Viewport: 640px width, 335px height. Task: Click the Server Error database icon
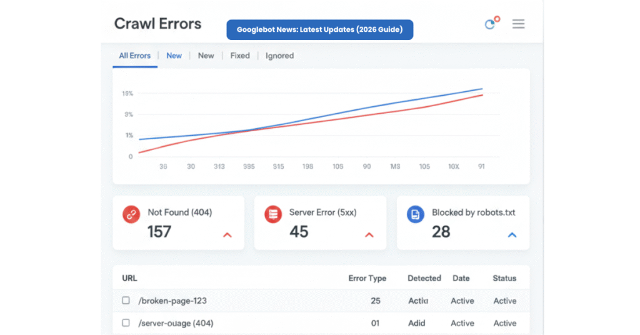click(x=273, y=214)
